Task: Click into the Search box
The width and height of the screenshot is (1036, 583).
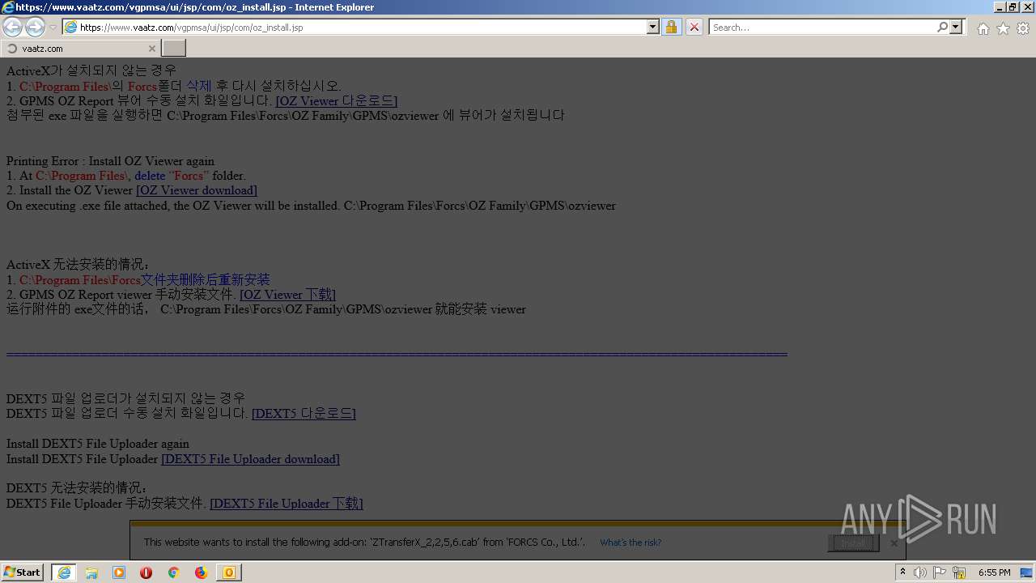Action: 822,27
